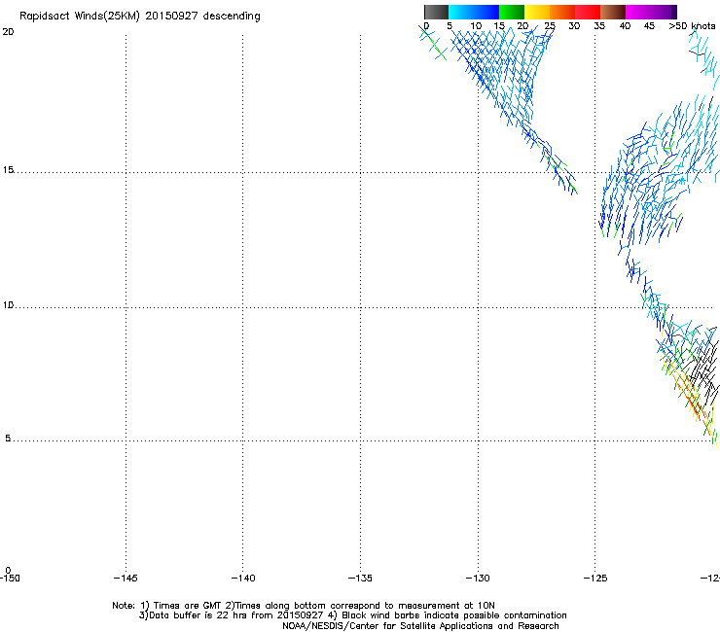Viewport: 720px width, 632px height.
Task: Click the NOAA/NESDIS credit line
Action: 420,626
